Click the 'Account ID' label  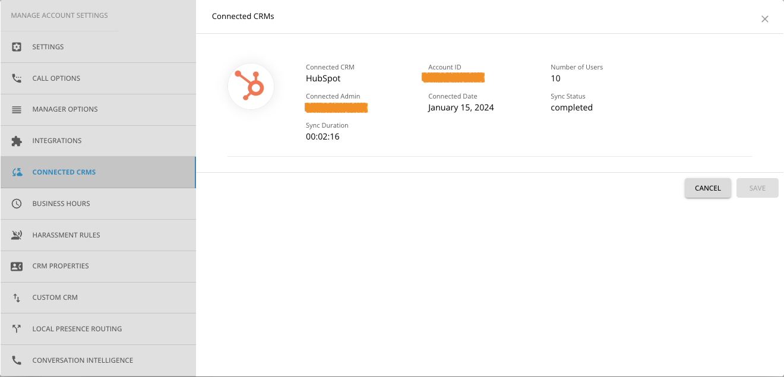pyautogui.click(x=445, y=67)
